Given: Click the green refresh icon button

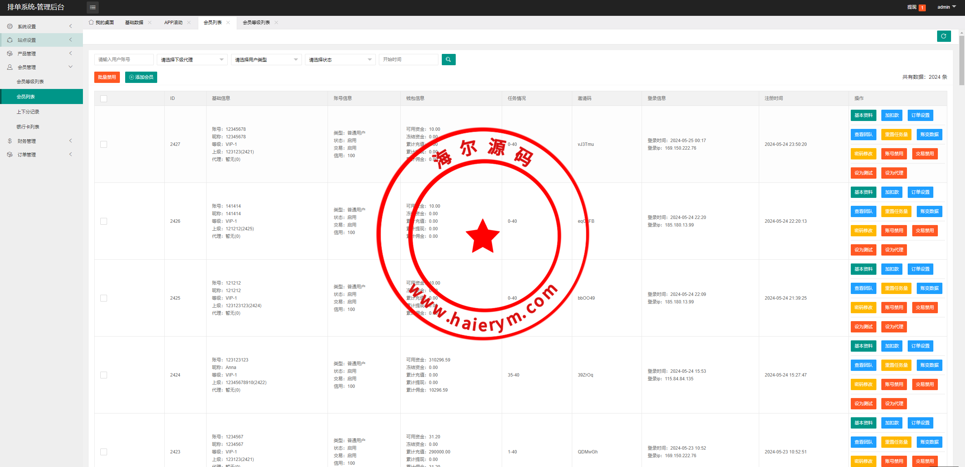Looking at the screenshot, I should coord(944,36).
